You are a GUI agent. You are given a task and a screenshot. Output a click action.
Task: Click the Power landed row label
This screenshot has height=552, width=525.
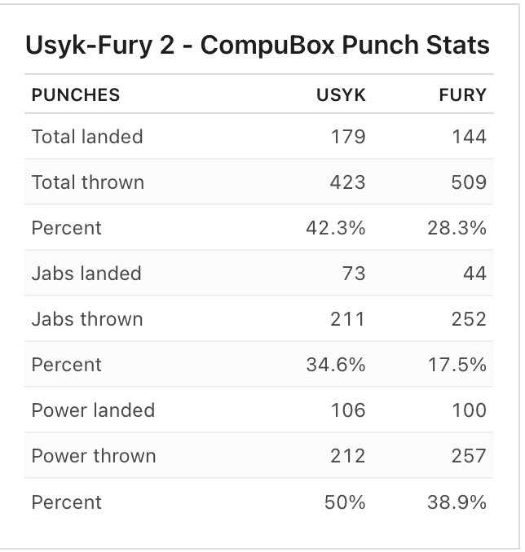pos(93,410)
